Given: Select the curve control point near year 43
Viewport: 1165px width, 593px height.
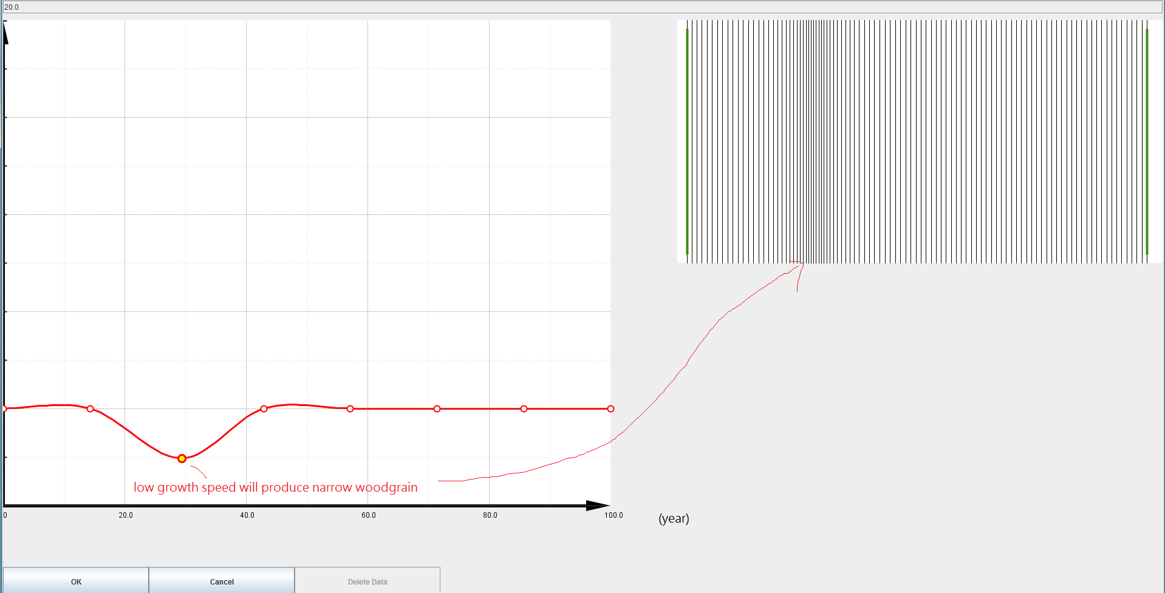Looking at the screenshot, I should (x=264, y=408).
